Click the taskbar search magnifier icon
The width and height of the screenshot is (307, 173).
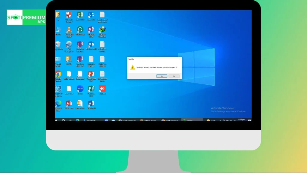64,120
